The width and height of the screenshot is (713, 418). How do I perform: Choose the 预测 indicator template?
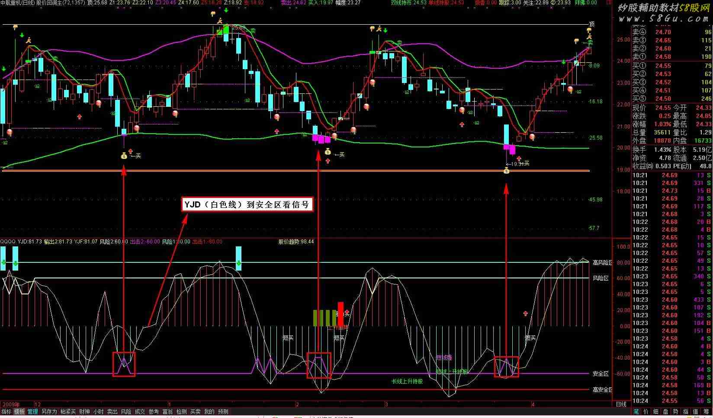click(223, 412)
